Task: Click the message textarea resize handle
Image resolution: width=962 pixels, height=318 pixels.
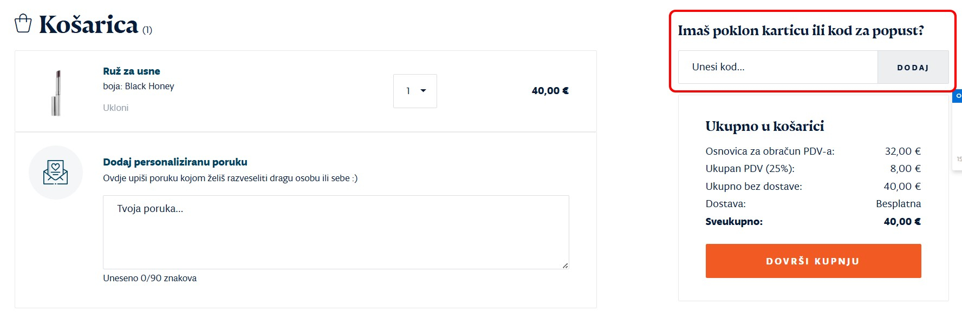Action: (x=565, y=265)
